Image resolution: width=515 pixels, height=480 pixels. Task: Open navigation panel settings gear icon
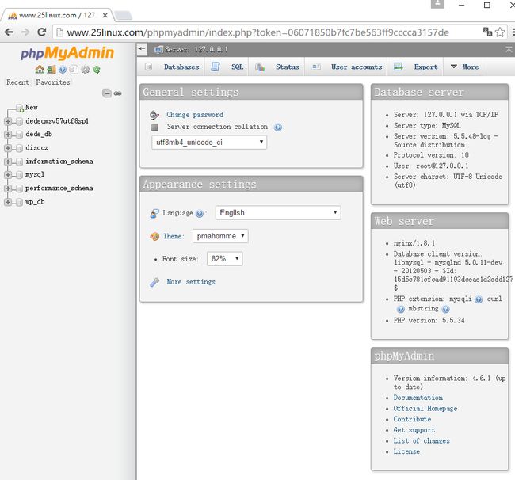pyautogui.click(x=86, y=70)
